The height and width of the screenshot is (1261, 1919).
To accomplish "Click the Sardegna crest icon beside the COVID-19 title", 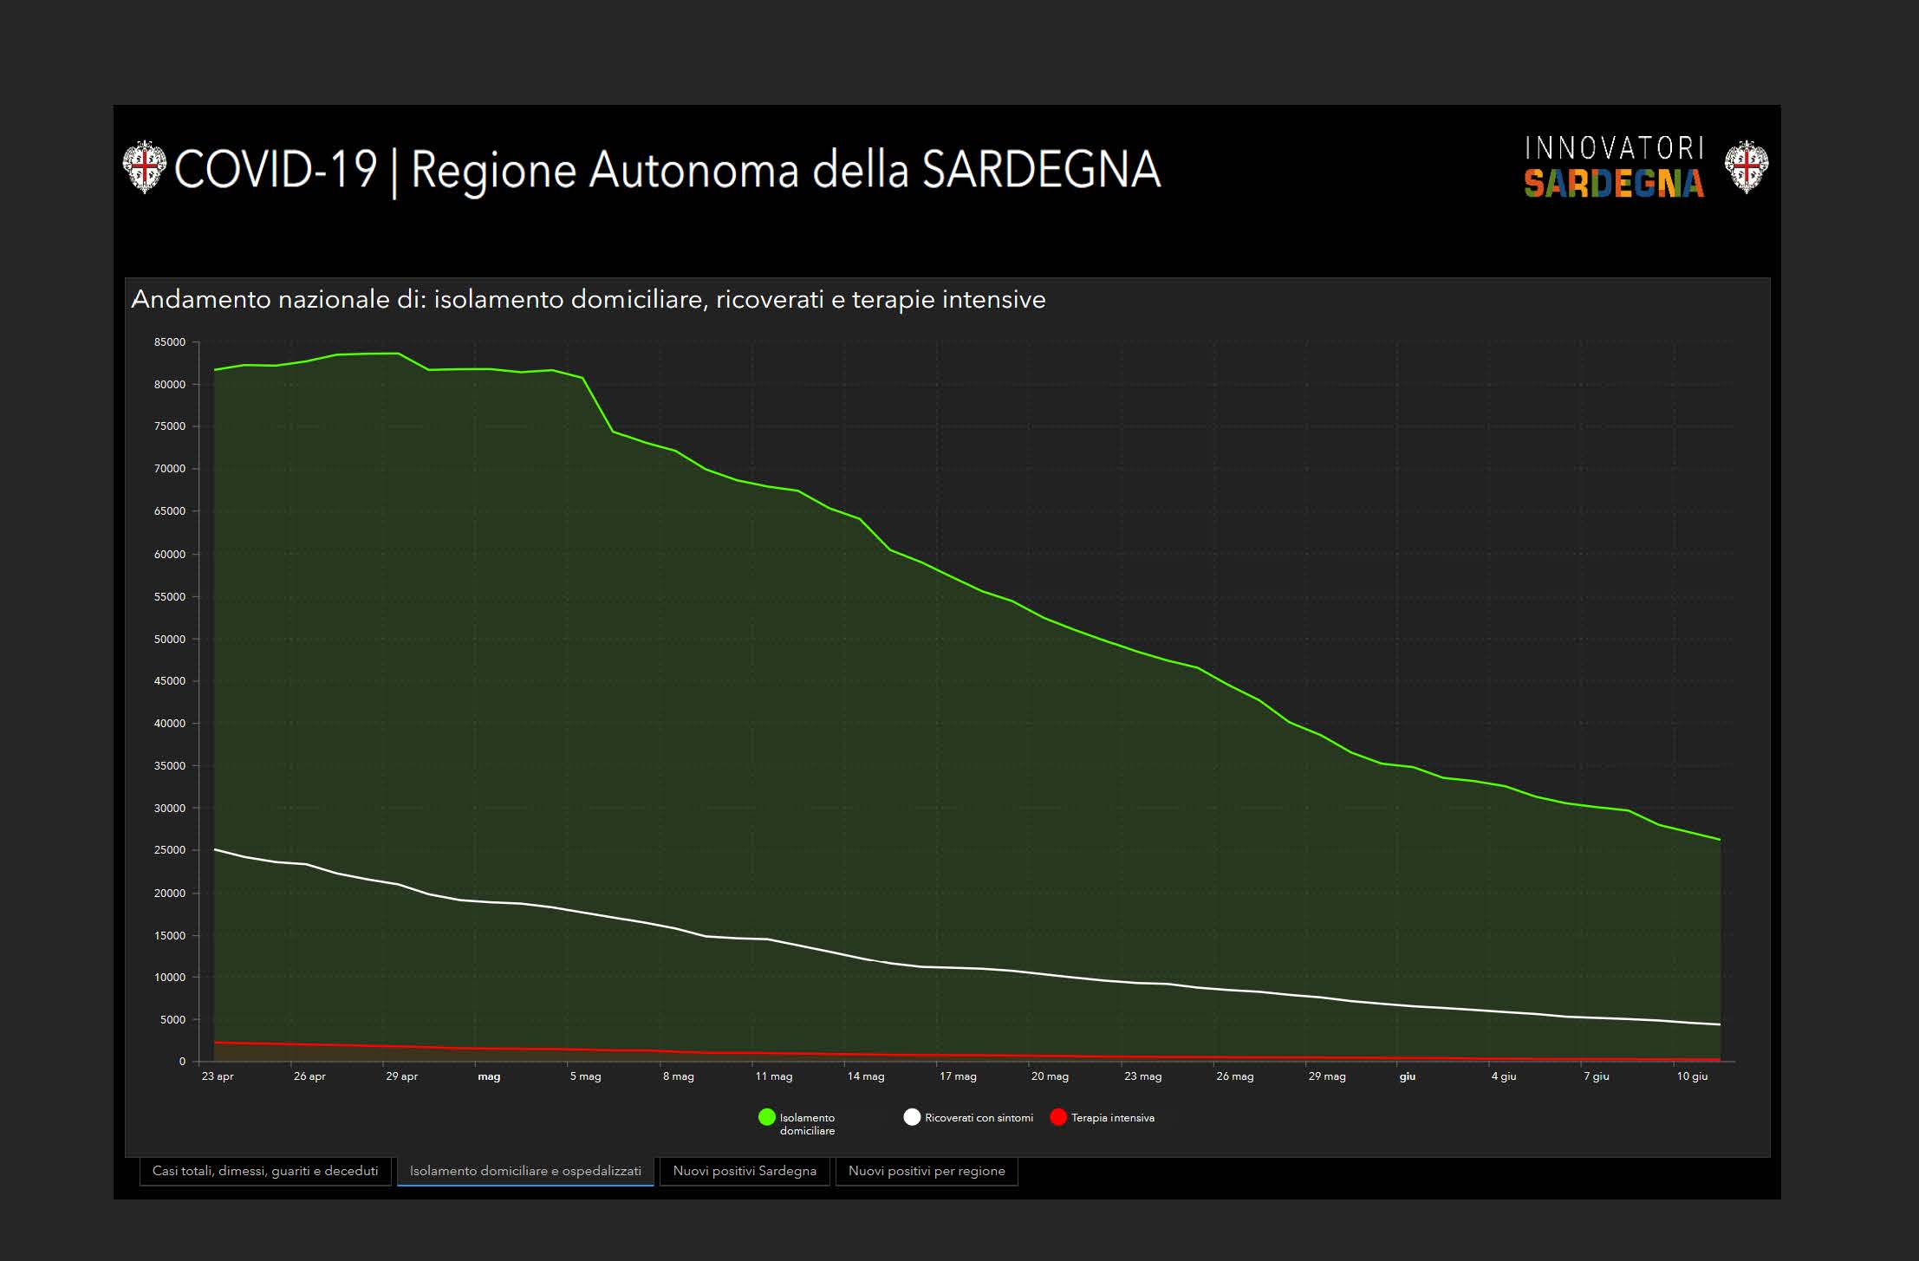I will pos(144,167).
